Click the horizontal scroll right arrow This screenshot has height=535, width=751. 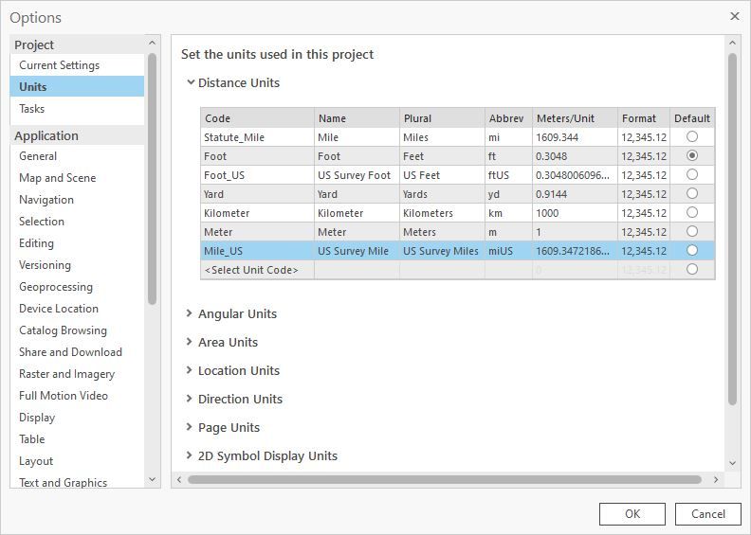[x=716, y=479]
